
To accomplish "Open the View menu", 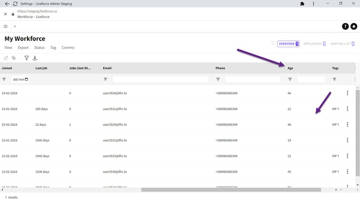I will (8, 48).
